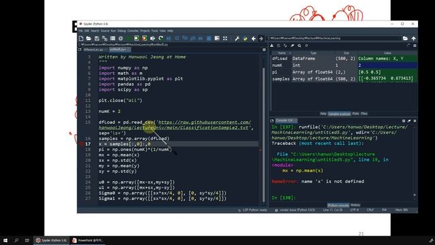Open the View menu
Viewport: 435px width, 245px height.
click(x=162, y=31)
